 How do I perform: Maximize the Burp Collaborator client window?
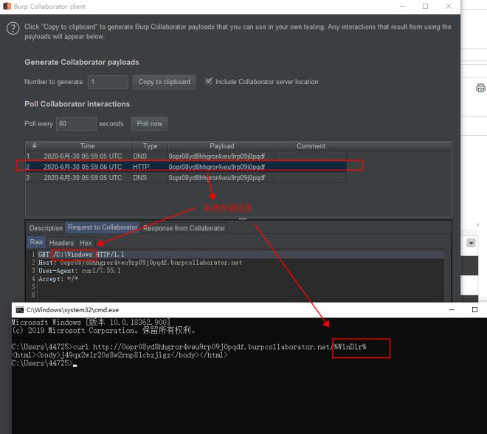pos(425,6)
